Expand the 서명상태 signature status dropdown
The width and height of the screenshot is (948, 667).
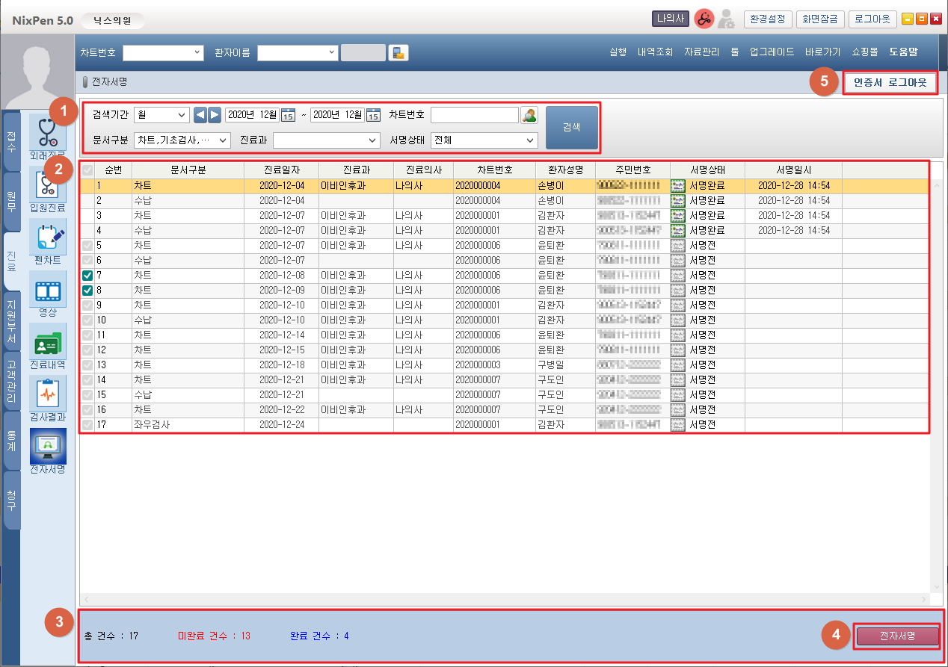(484, 140)
